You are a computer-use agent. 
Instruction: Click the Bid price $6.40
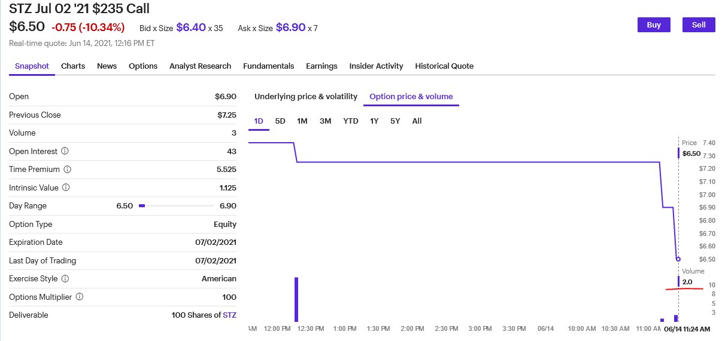[x=191, y=27]
